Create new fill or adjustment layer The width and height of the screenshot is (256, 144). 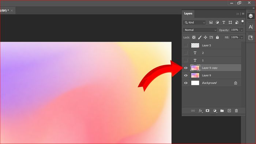215,111
